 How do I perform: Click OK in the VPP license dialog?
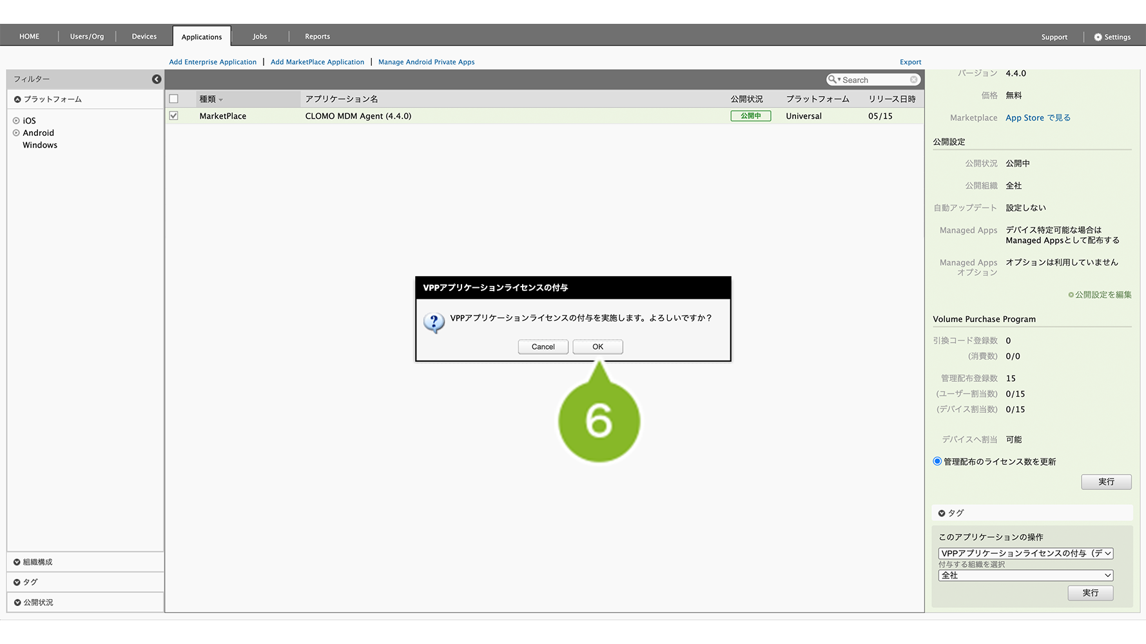click(597, 346)
